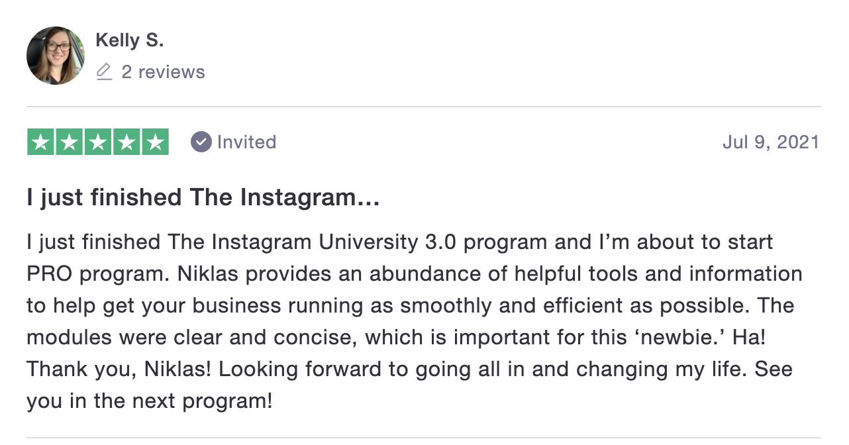Select the third green rating star
Screen dimensions: 849x445
[98, 142]
